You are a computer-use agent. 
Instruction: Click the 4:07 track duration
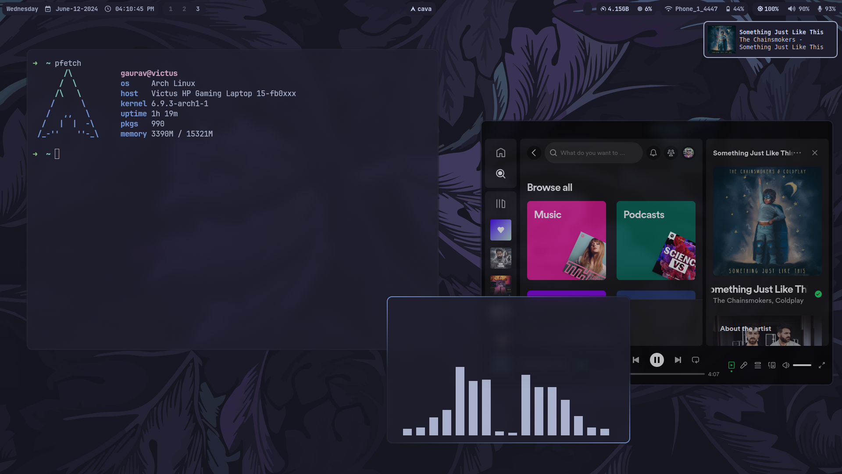pyautogui.click(x=714, y=374)
